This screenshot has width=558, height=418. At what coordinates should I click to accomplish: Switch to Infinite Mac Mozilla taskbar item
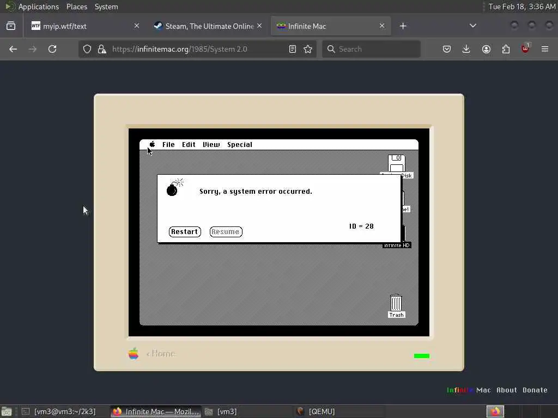(155, 411)
